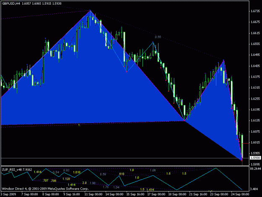Click the 2.0 ratio label in indicator

[85, 183]
